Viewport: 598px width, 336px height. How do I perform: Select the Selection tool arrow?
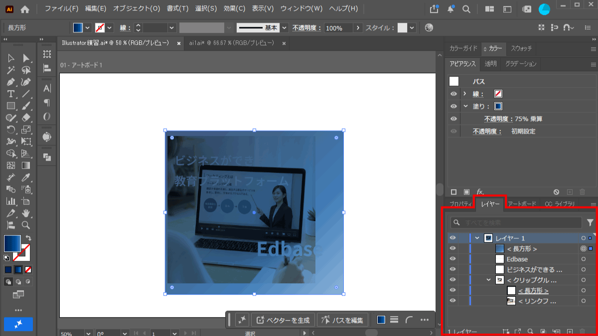pos(11,59)
